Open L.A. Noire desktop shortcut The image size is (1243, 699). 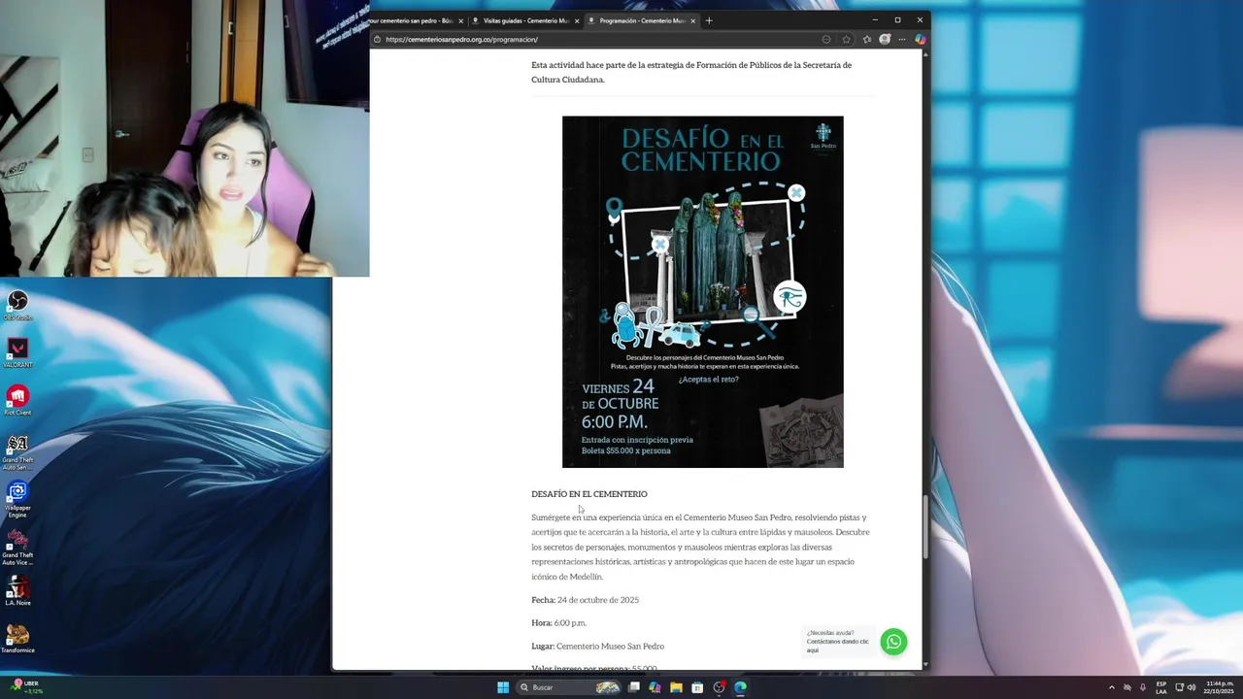point(17,591)
